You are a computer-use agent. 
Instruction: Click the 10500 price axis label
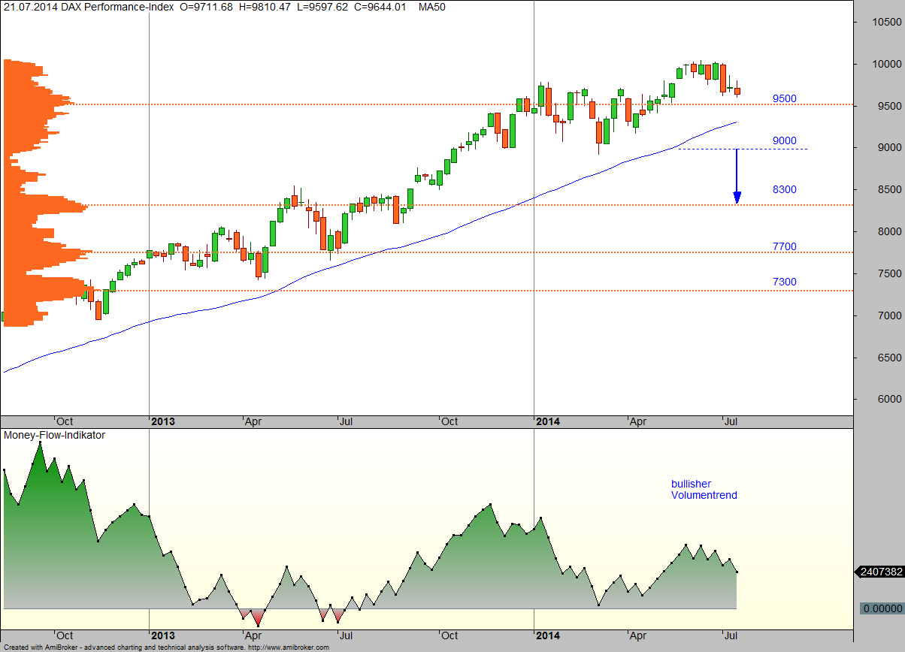pos(885,23)
